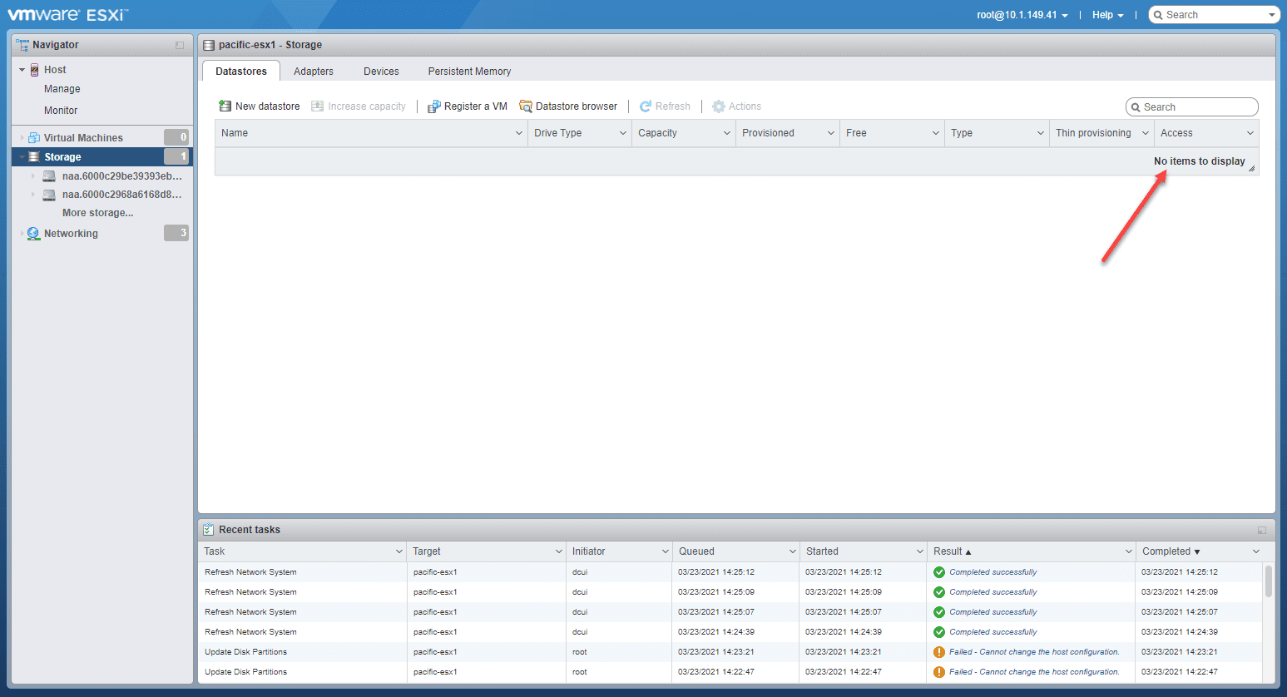Screen dimensions: 1287x697
Task: Switch to the Adapters tab
Action: coord(314,72)
